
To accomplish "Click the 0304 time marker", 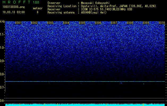I will (x=66, y=23).
